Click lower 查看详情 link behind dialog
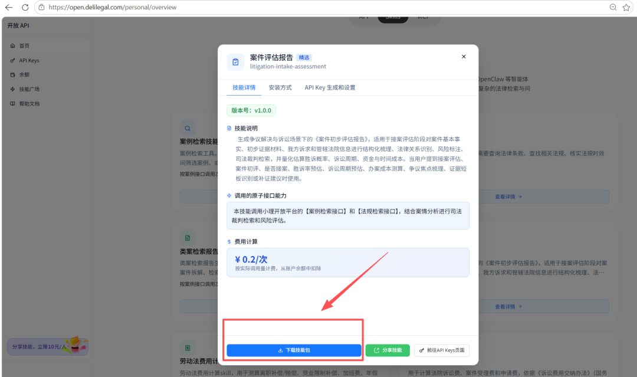The width and height of the screenshot is (637, 377). coord(508,307)
